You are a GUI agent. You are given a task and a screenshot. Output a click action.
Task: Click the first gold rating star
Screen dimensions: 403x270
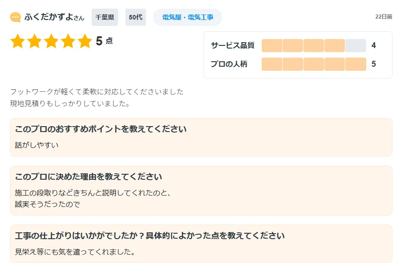click(17, 41)
